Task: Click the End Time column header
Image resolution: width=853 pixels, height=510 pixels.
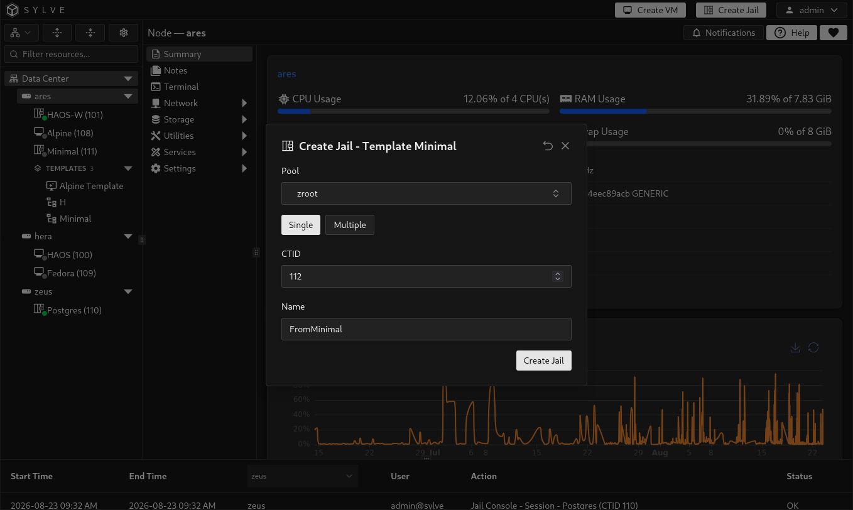Action: pos(148,476)
